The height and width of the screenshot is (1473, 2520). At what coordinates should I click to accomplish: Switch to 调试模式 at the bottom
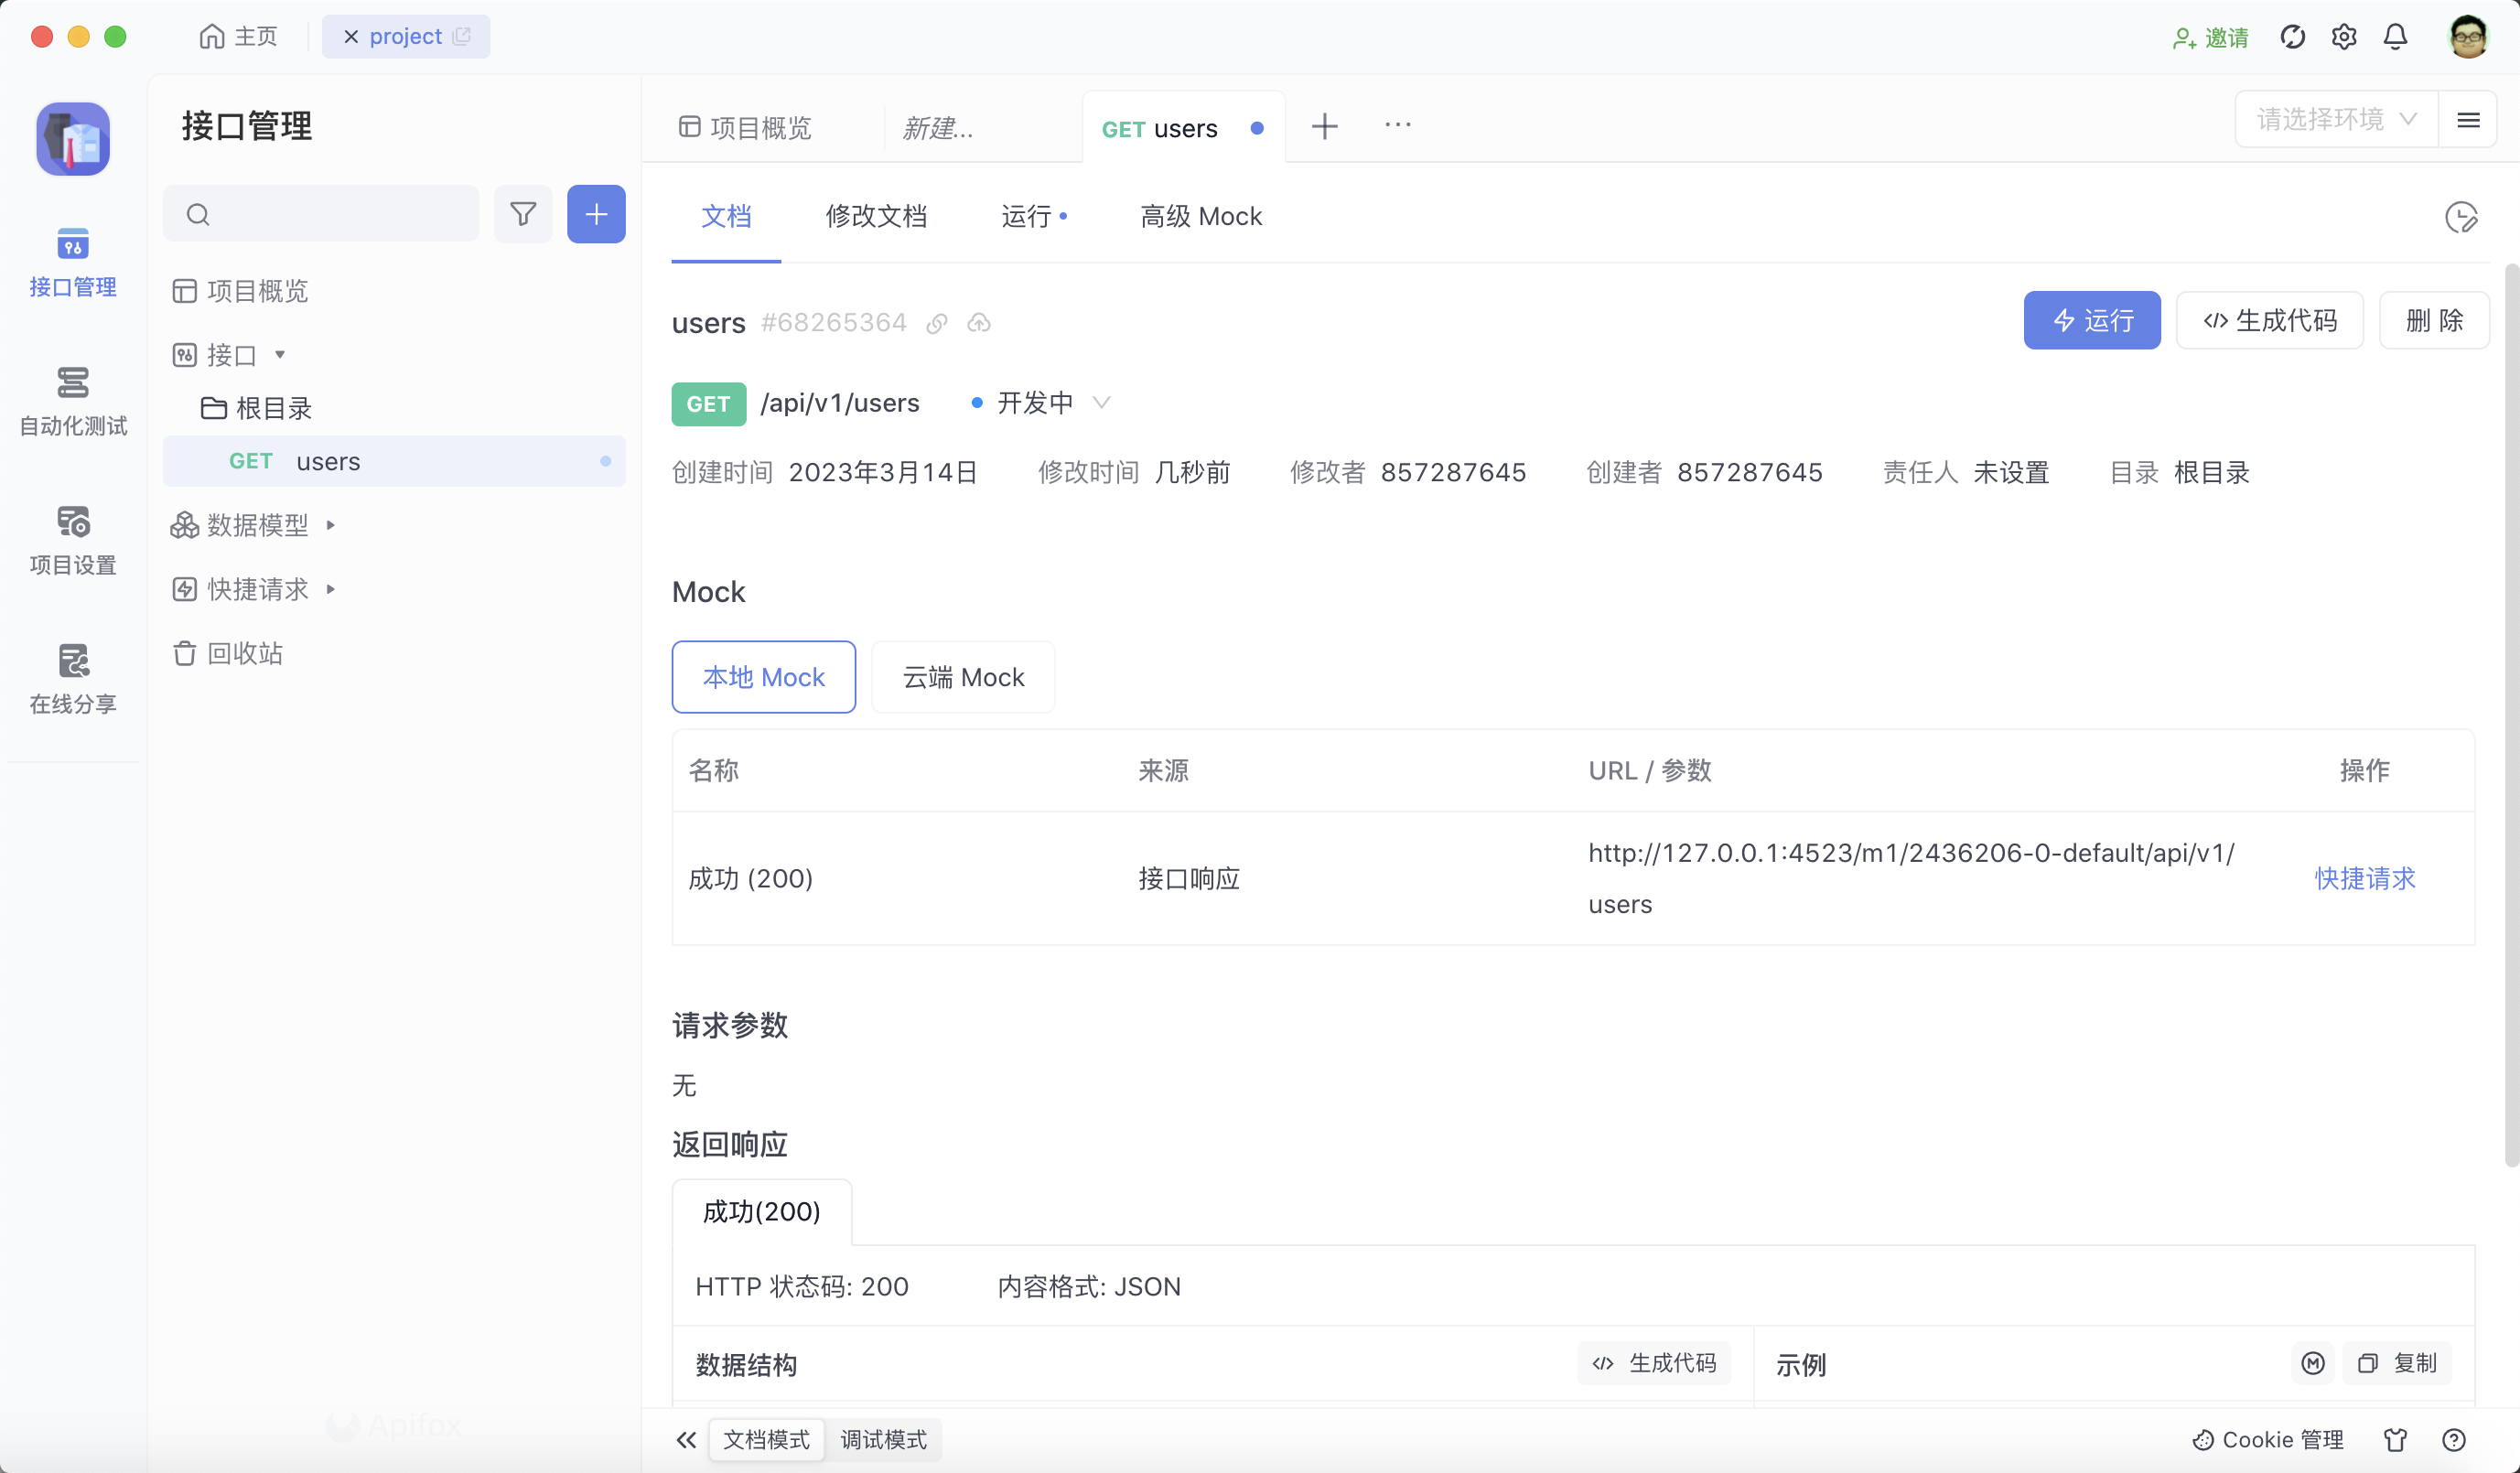[883, 1440]
